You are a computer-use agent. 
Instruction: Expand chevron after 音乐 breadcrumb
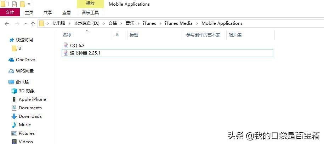pyautogui.click(x=139, y=24)
